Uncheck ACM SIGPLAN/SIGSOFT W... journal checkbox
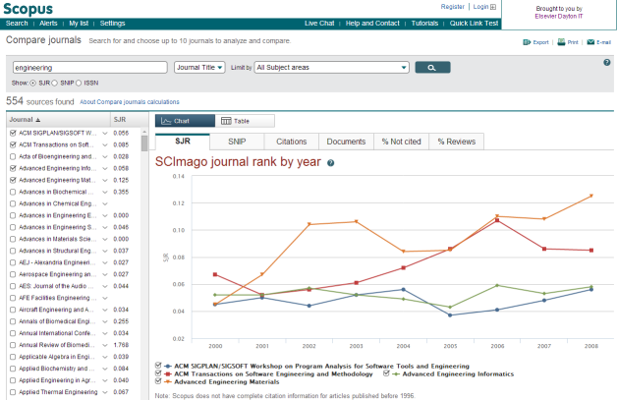 click(13, 133)
